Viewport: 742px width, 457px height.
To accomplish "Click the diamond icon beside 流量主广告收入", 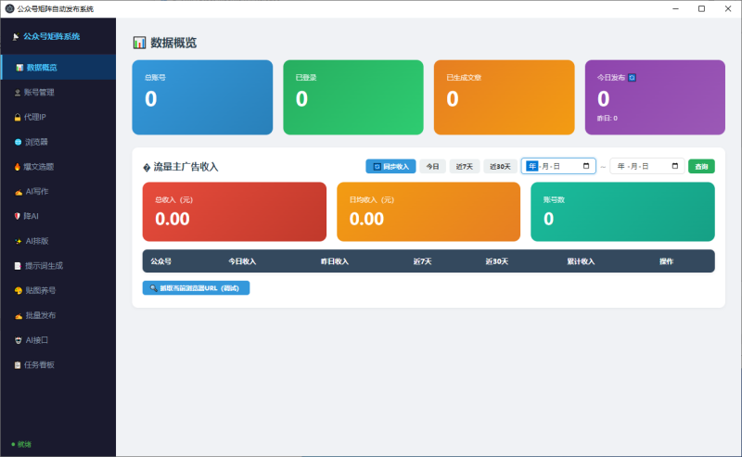I will (147, 168).
